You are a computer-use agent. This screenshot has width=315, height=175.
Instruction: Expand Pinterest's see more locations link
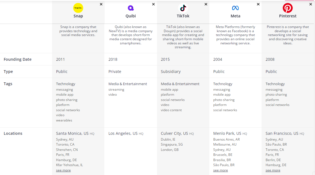click(273, 170)
